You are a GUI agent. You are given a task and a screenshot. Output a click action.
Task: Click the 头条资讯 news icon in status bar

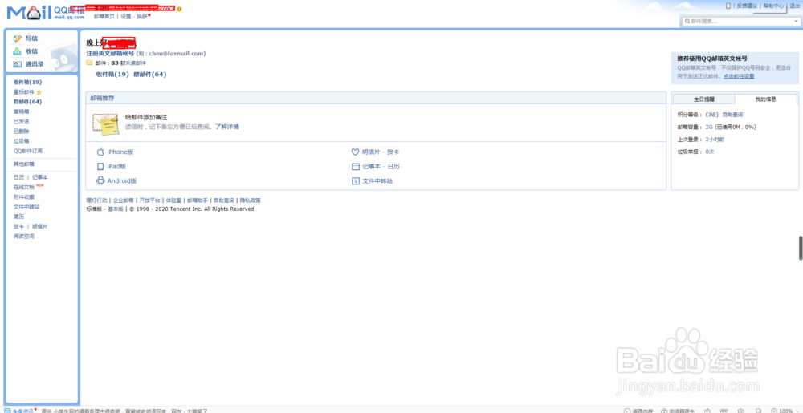pyautogui.click(x=7, y=411)
